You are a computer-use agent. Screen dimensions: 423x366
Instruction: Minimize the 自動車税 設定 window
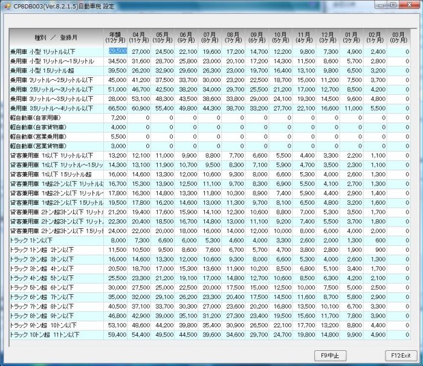click(x=379, y=5)
